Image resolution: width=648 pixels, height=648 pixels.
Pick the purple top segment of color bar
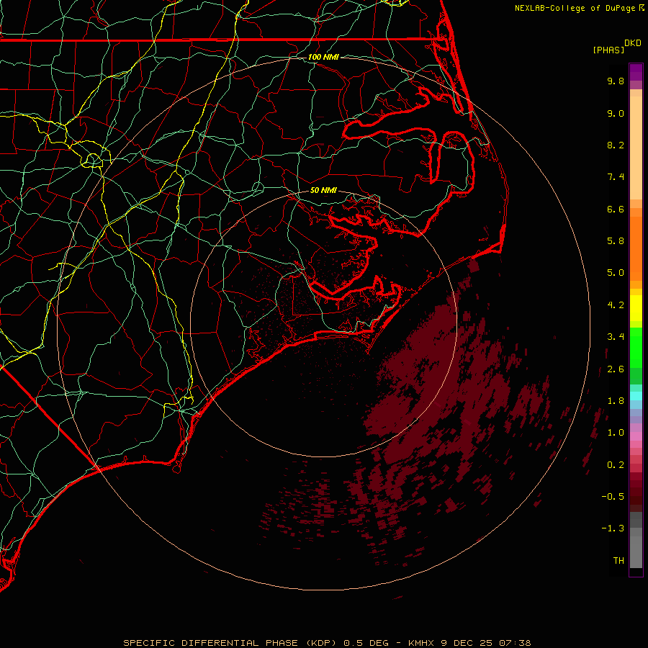coord(636,72)
